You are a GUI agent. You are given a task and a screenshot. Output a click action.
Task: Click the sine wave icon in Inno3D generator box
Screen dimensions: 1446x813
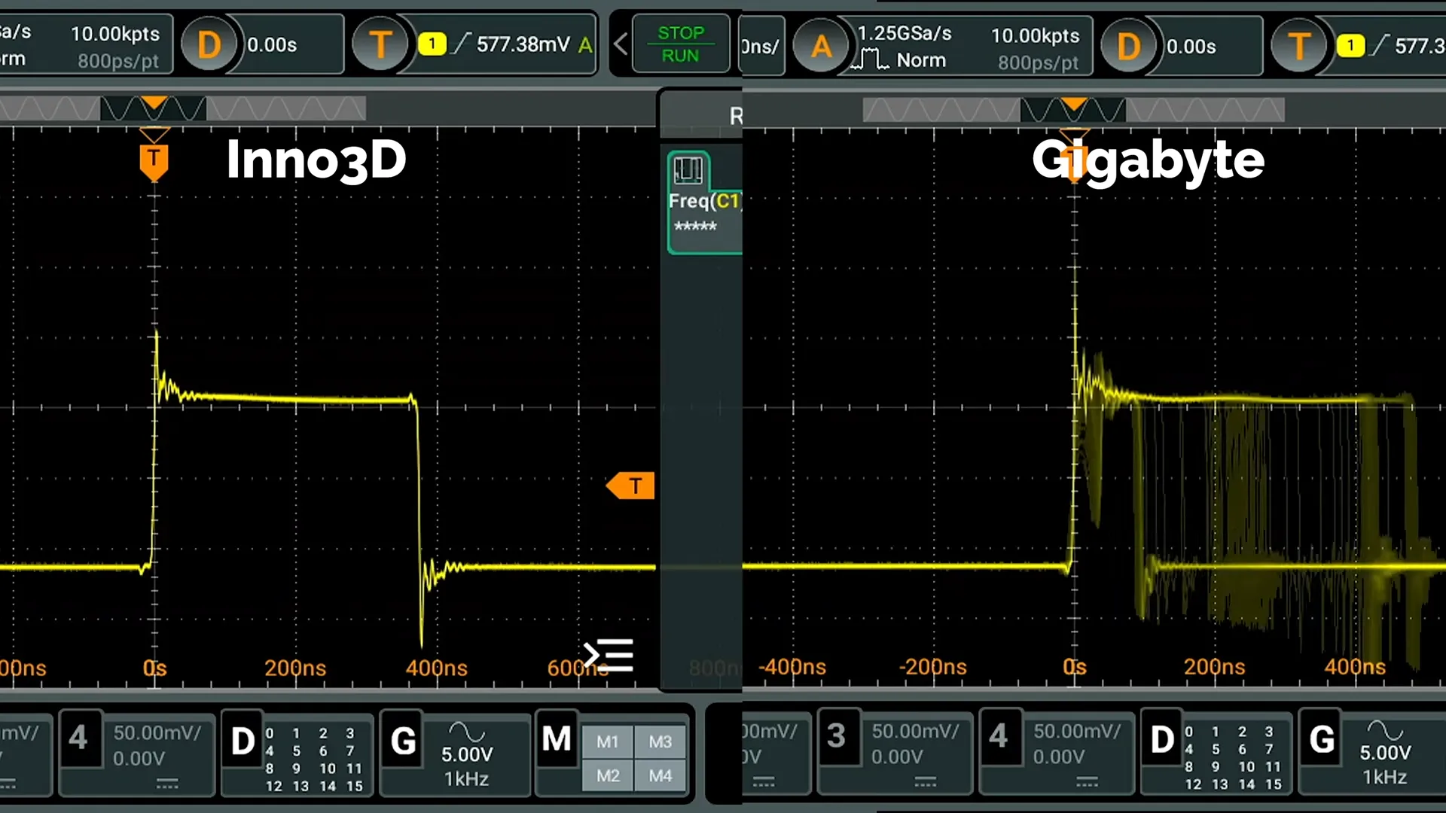tap(467, 731)
